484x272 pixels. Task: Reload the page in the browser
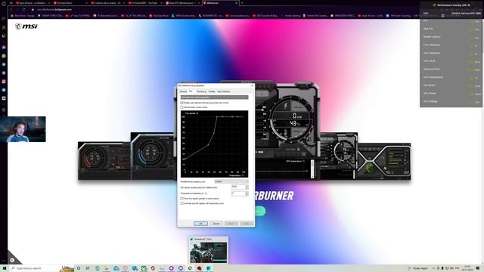click(23, 9)
